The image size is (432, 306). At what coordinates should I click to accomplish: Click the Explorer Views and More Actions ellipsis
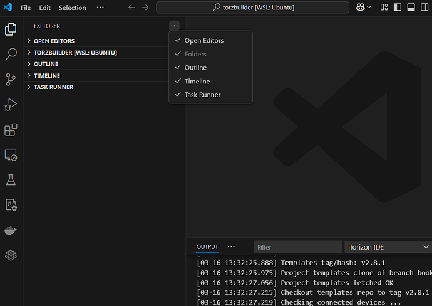[x=174, y=26]
